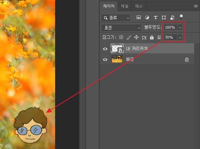Screen dimensions: 200x149
Task: Lock image pixels brush icon
Action: tap(129, 37)
